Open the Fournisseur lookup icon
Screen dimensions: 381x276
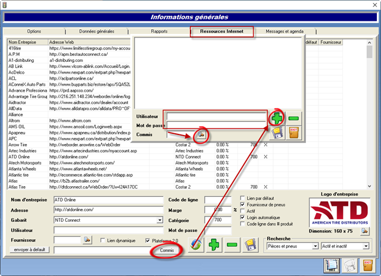click(x=87, y=240)
